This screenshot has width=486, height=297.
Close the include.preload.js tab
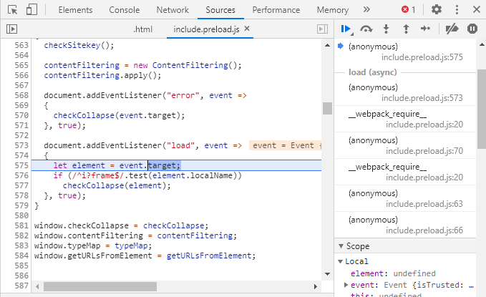[x=247, y=29]
